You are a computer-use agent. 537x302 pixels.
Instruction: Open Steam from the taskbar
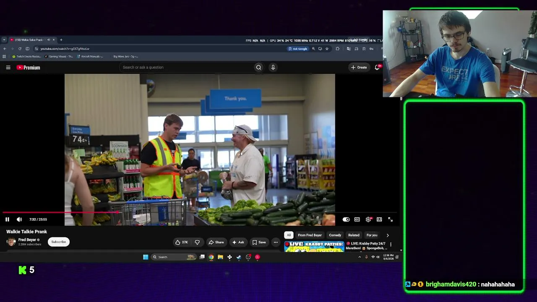(239, 257)
